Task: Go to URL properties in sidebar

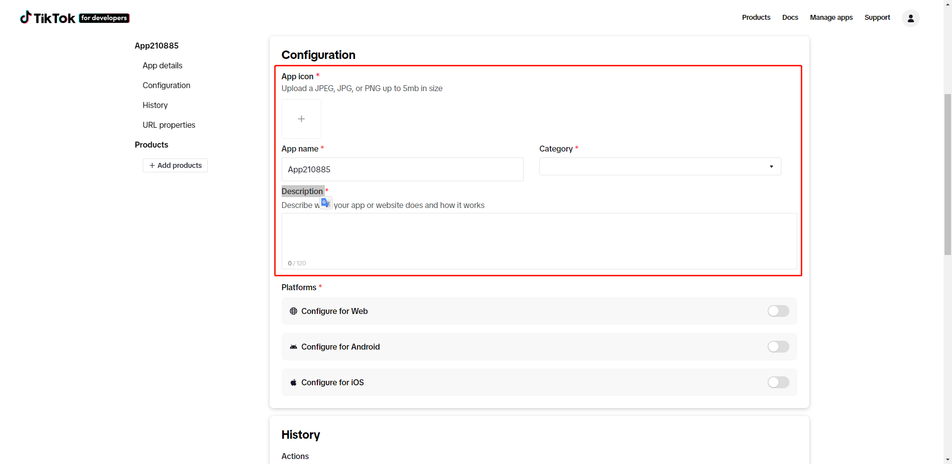Action: [169, 125]
